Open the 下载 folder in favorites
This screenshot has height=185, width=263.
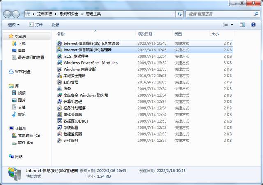pos(18,43)
